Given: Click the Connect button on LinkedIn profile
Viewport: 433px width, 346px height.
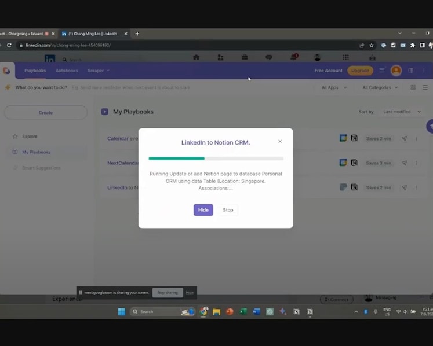Looking at the screenshot, I should point(336,300).
